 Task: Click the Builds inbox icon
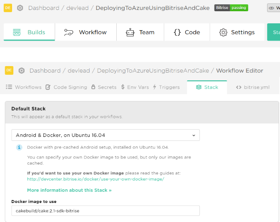[17, 32]
